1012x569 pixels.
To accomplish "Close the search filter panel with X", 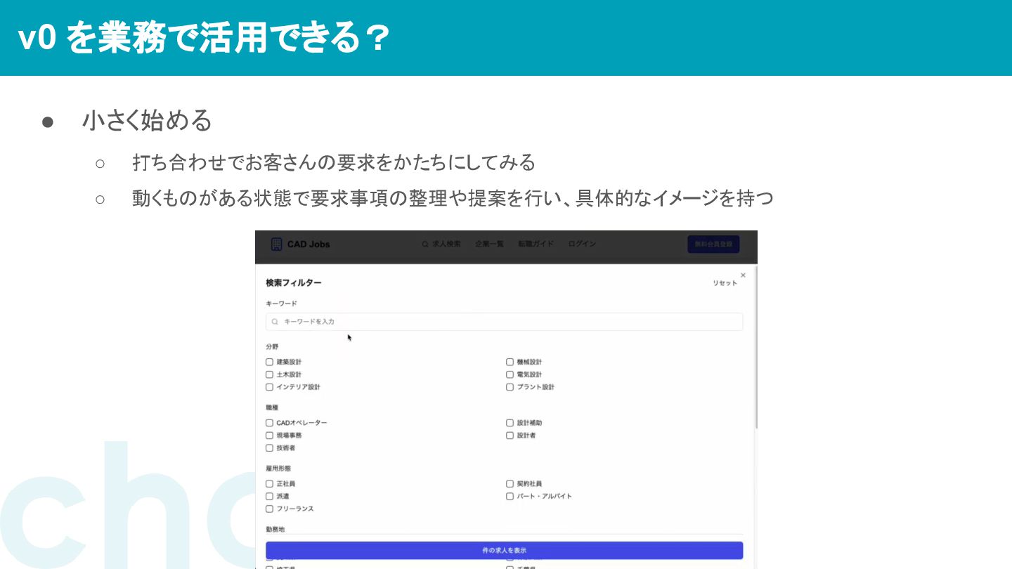I will click(743, 275).
